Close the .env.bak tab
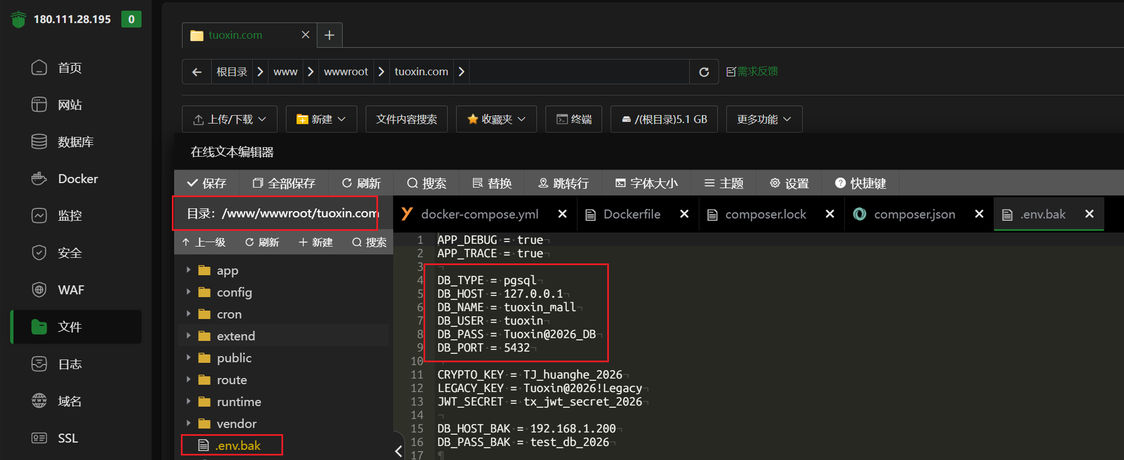The image size is (1124, 460). click(x=1089, y=214)
